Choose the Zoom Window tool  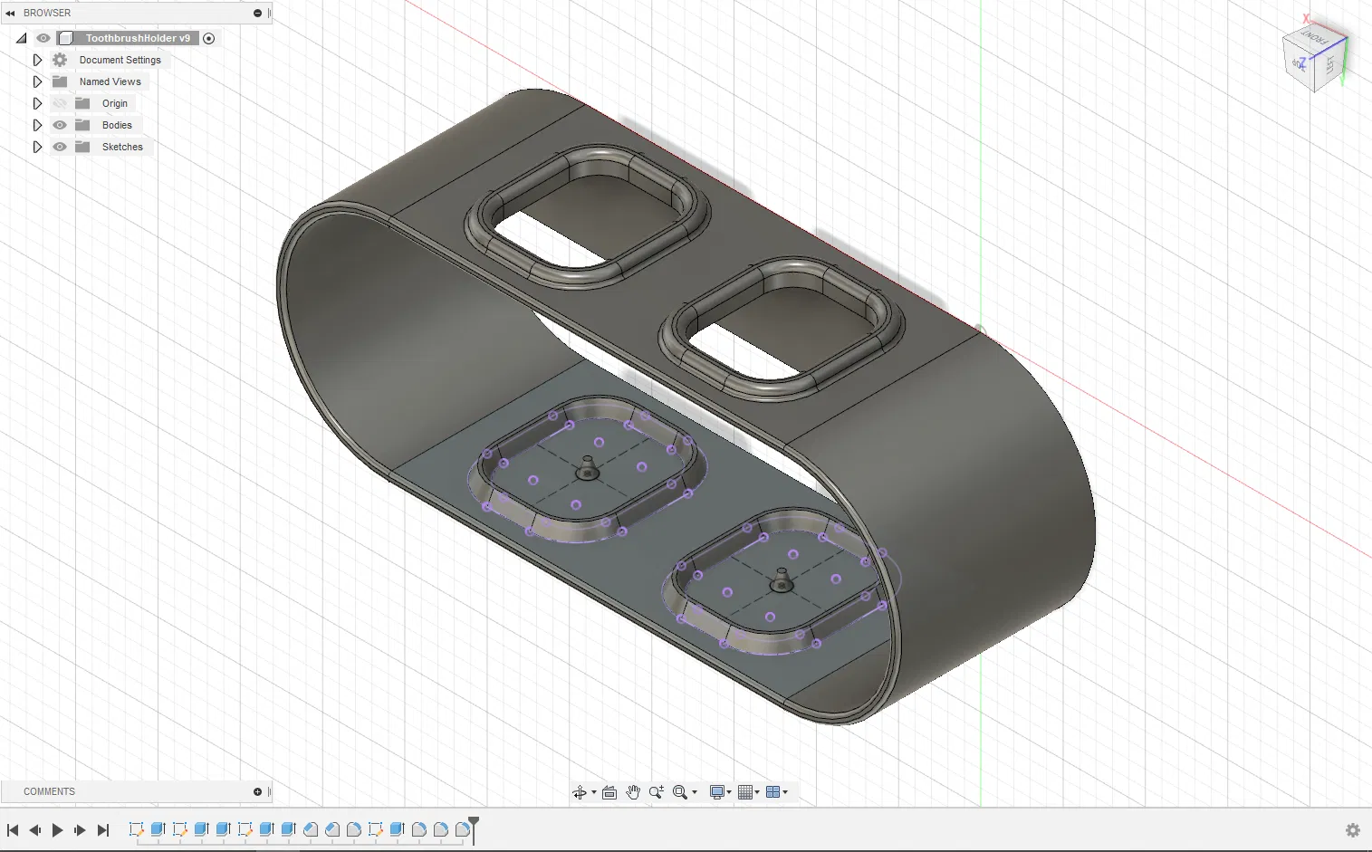[680, 792]
